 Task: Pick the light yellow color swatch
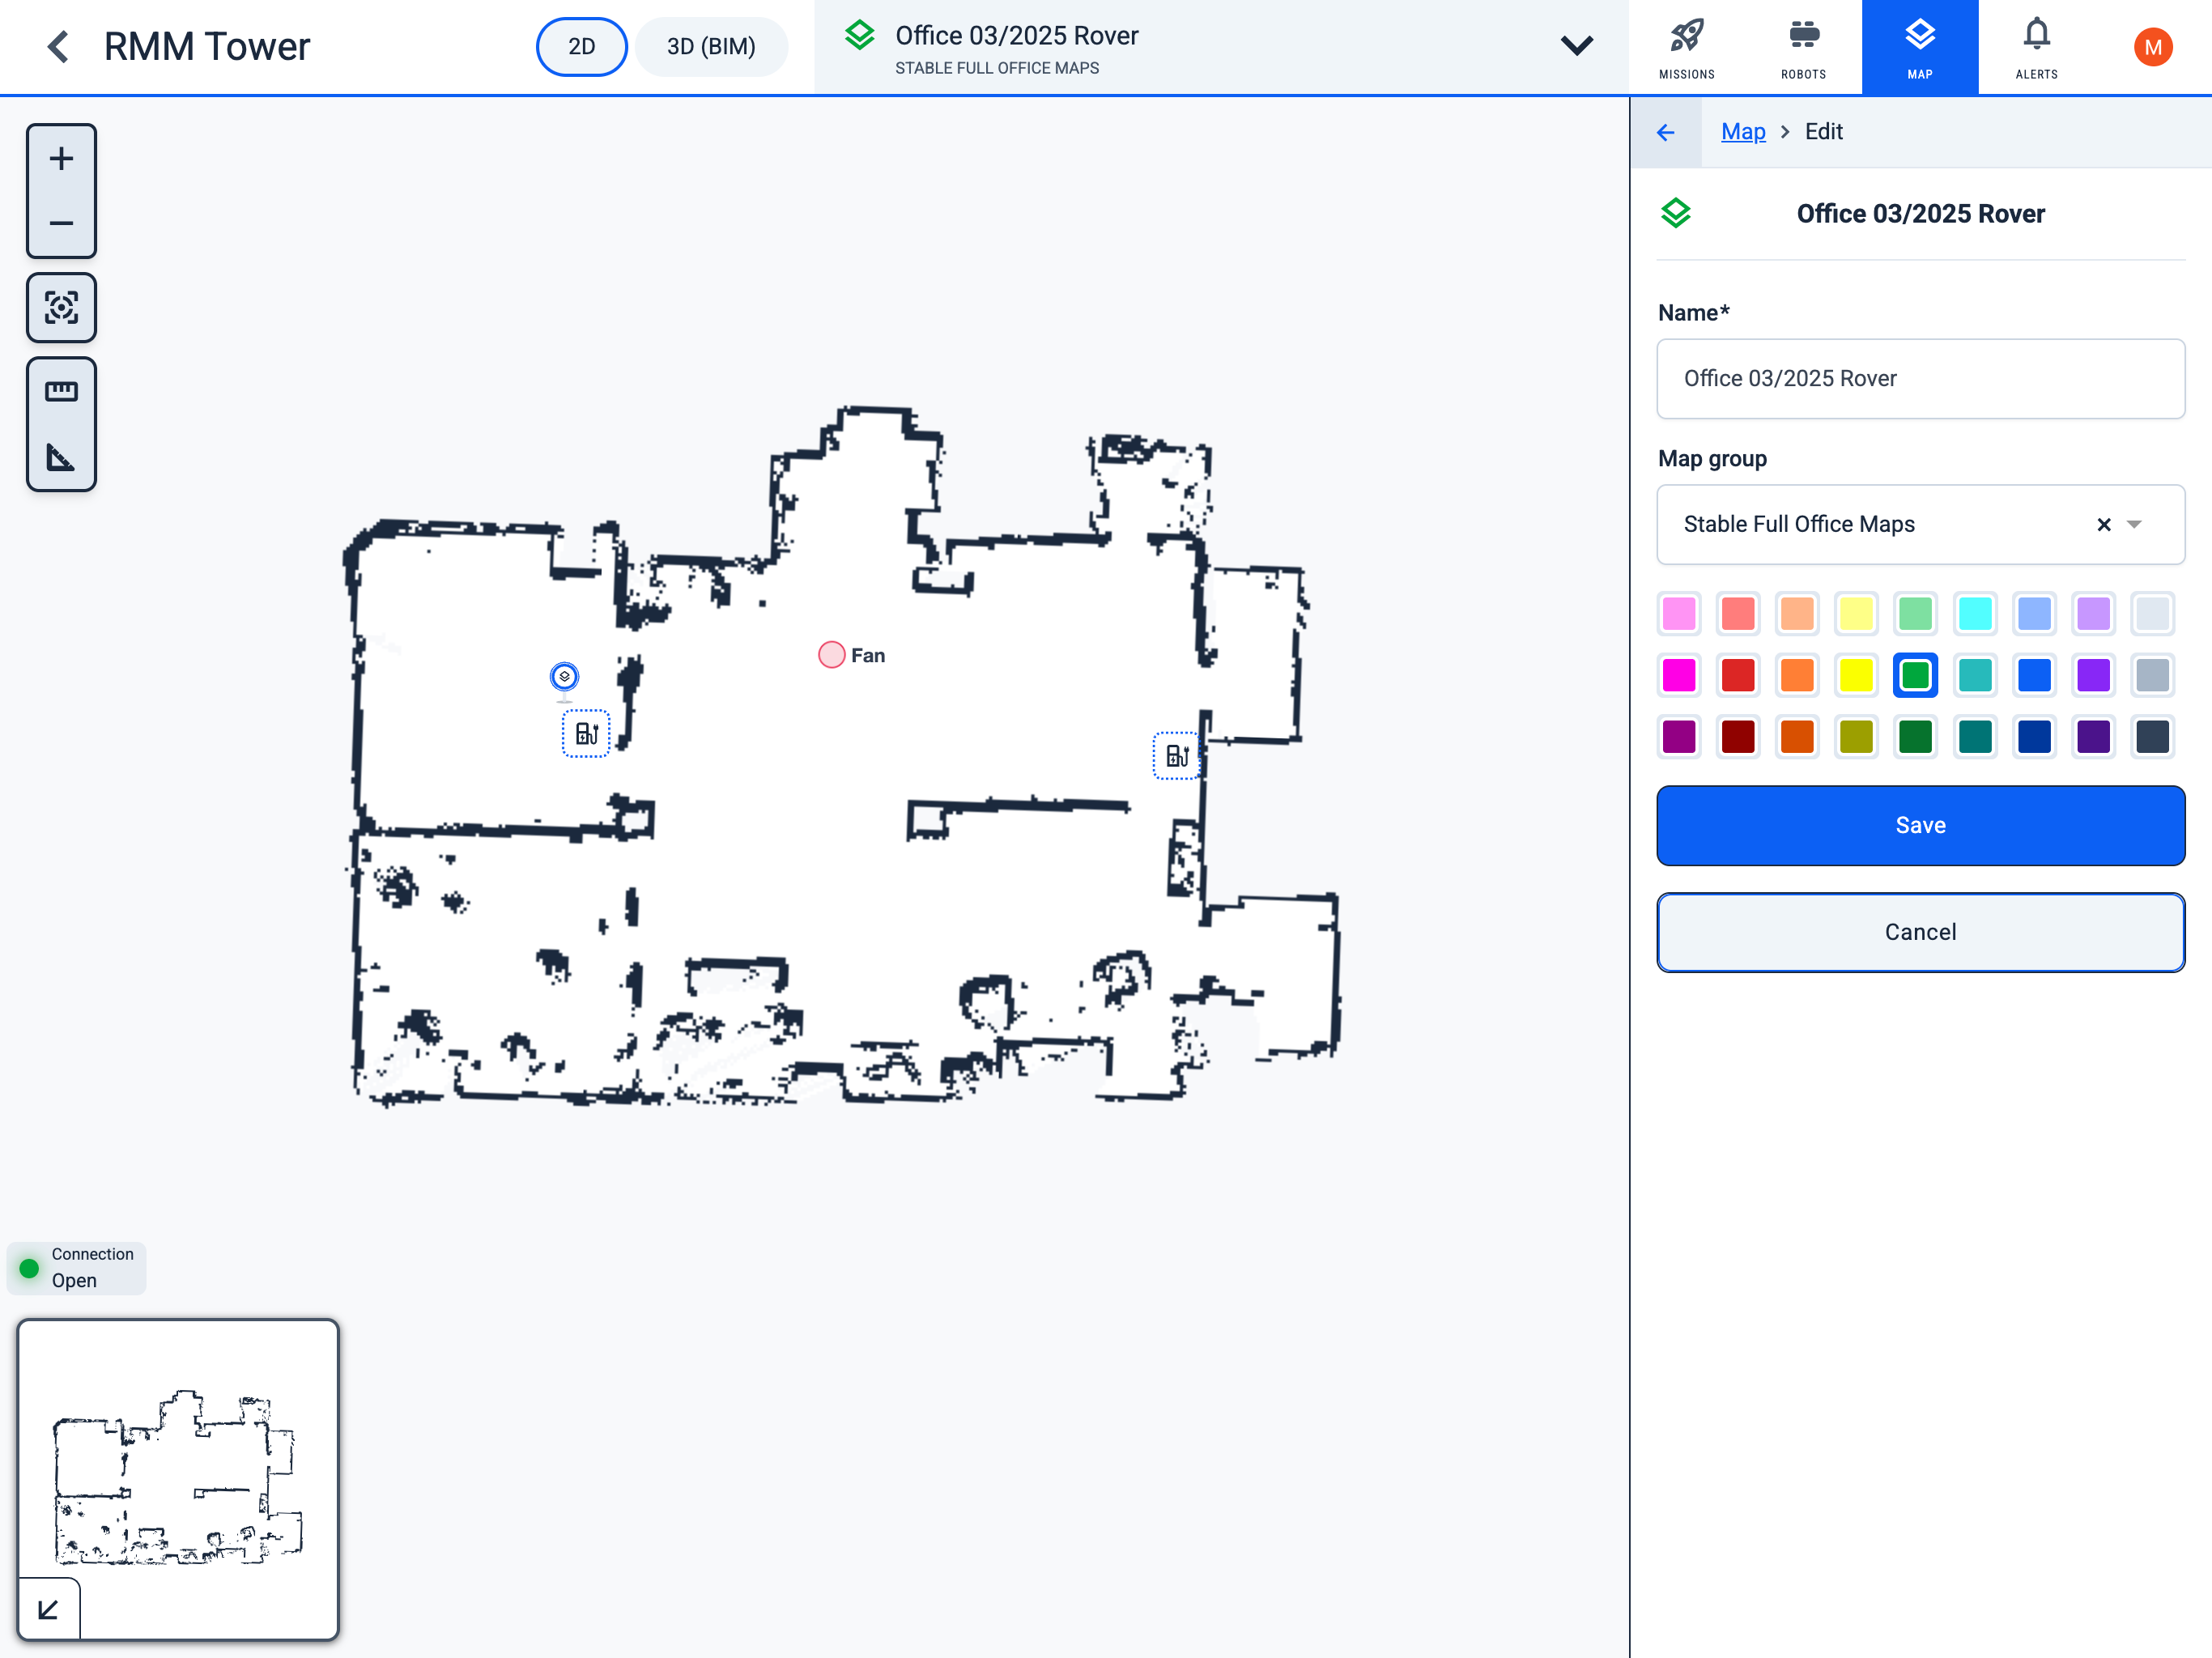pos(1856,613)
